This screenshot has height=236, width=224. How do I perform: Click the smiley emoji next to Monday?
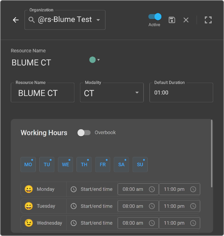point(29,189)
